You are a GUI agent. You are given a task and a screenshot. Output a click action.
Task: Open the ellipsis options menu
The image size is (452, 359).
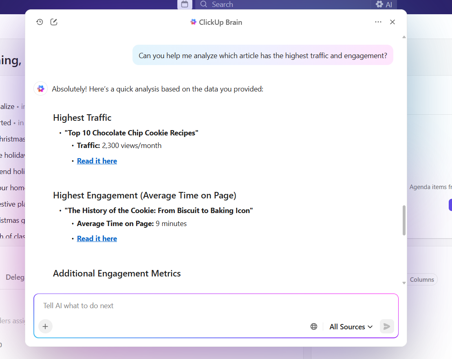click(378, 22)
